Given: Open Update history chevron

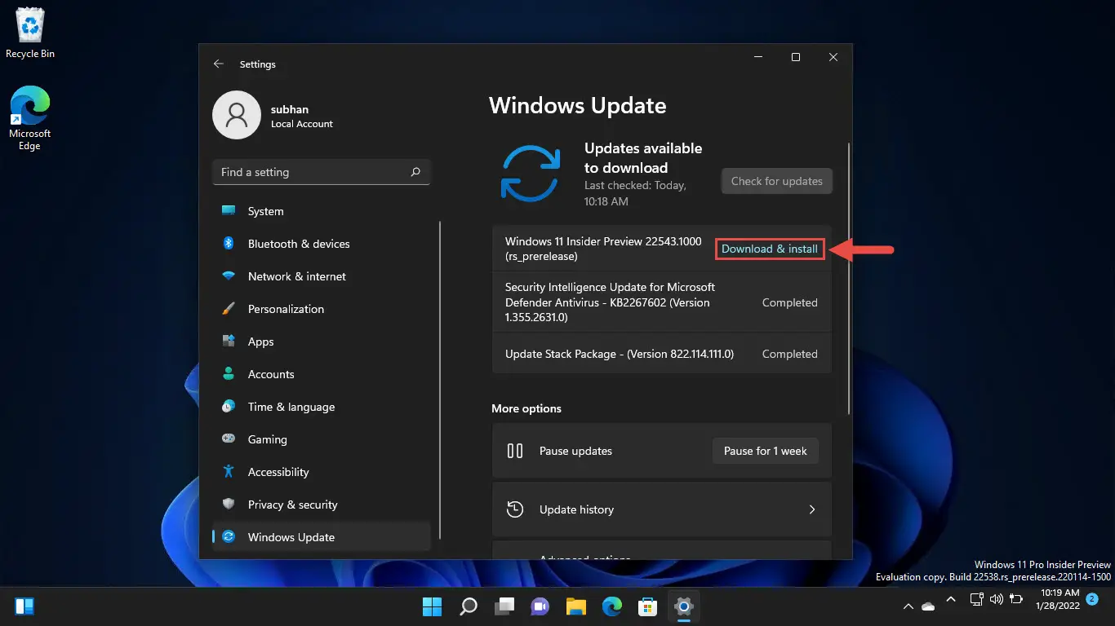Looking at the screenshot, I should [x=812, y=509].
